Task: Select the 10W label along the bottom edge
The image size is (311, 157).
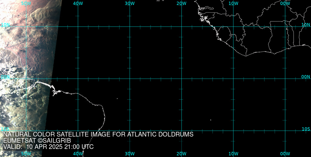Action: tap(234, 154)
